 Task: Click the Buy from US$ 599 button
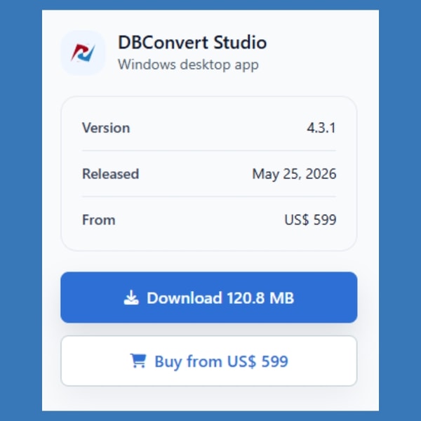pyautogui.click(x=209, y=361)
